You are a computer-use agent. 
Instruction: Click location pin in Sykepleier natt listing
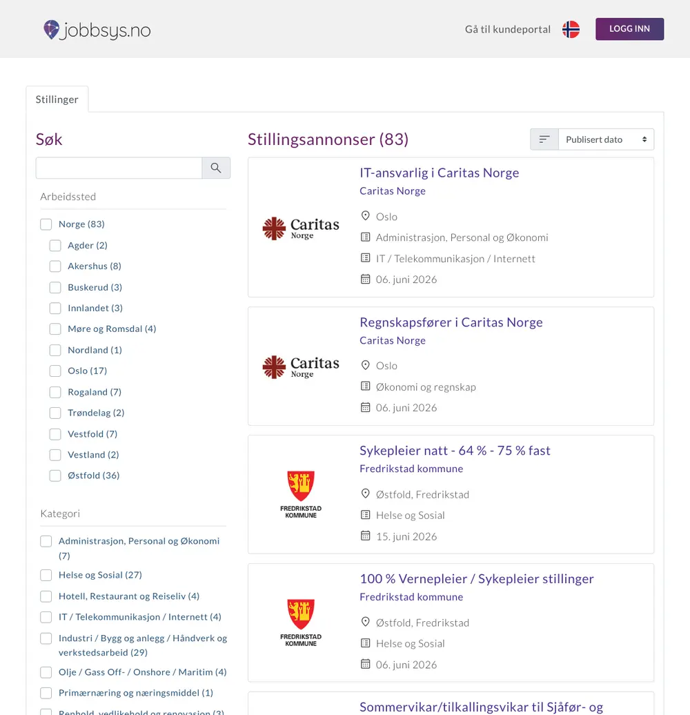366,493
